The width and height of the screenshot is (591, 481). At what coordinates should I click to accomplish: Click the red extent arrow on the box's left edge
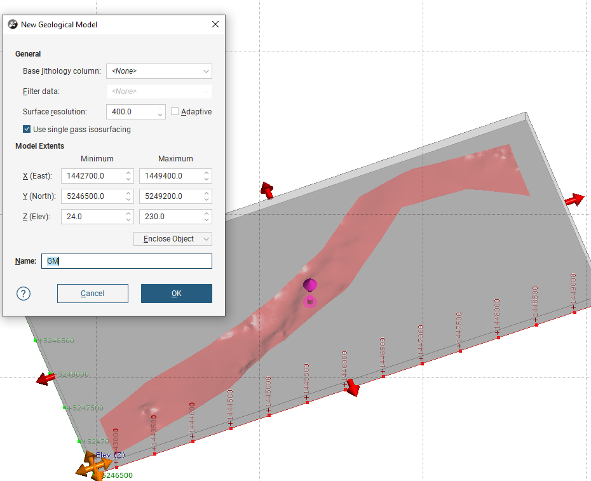click(46, 379)
